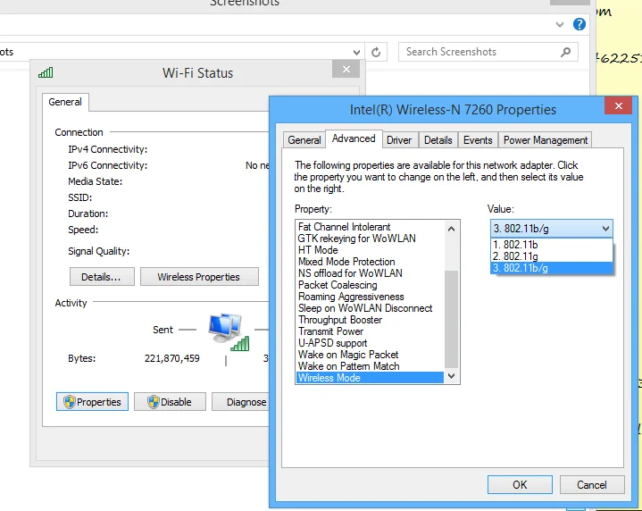Click the magnifier icon in Search Screenshots box
The height and width of the screenshot is (511, 642).
pos(565,52)
